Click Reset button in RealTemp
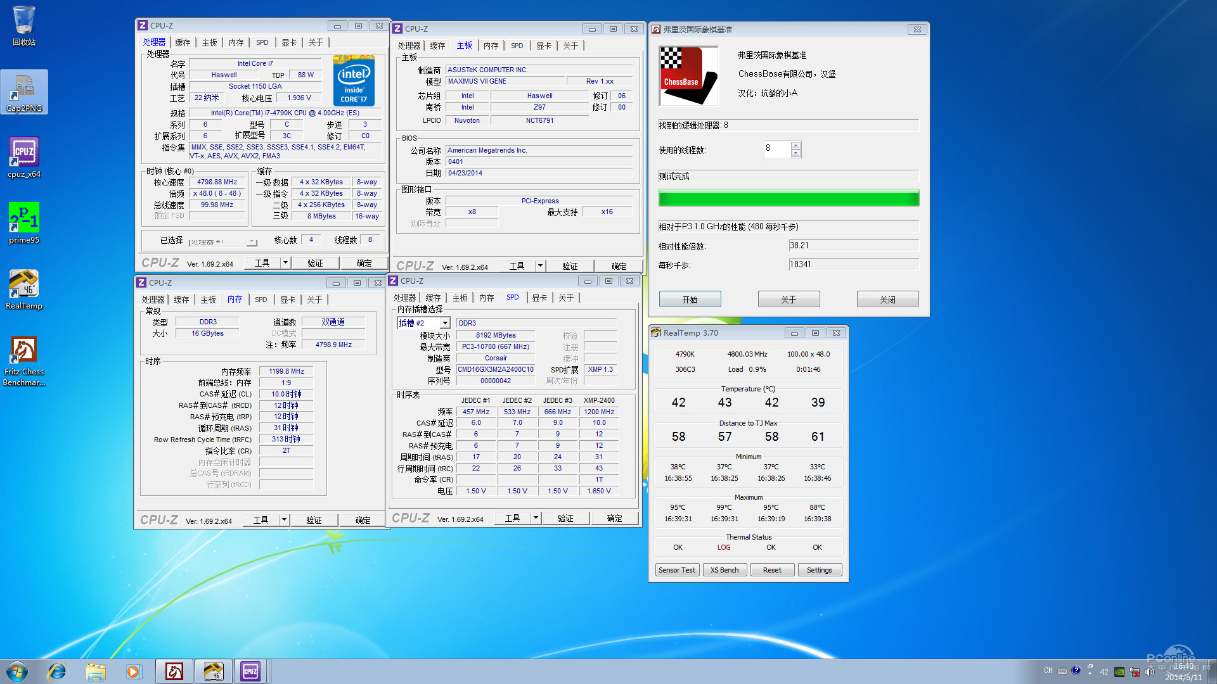The height and width of the screenshot is (684, 1217). (772, 570)
